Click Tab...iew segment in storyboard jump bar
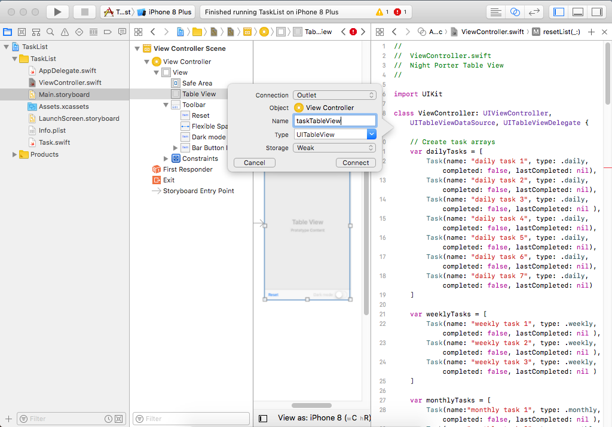 (x=314, y=32)
